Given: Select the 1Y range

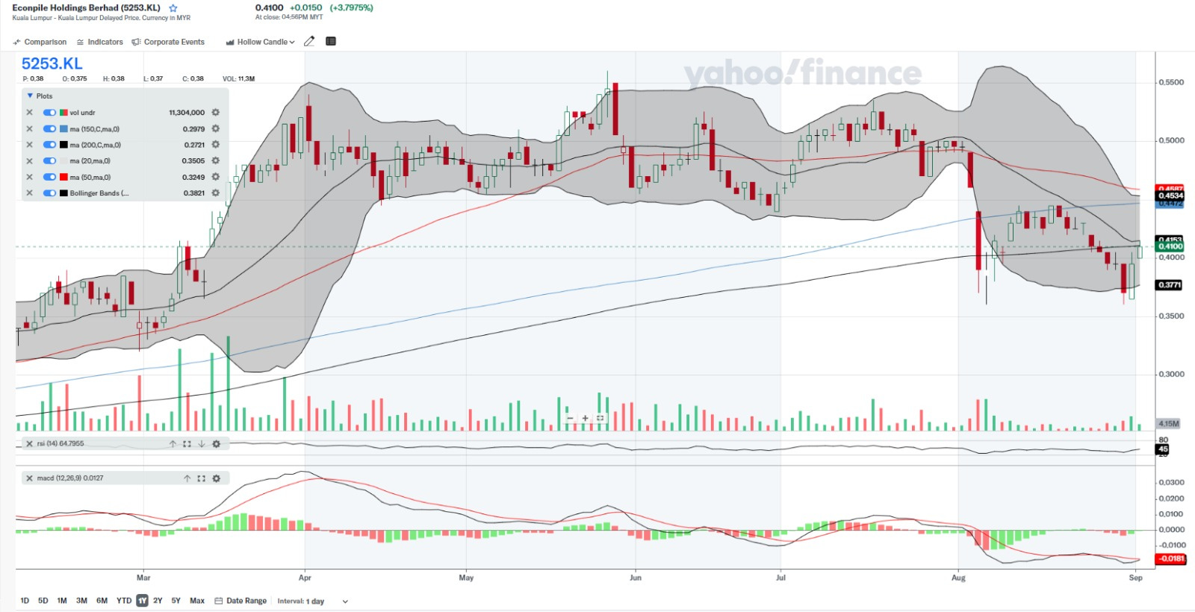Looking at the screenshot, I should [x=142, y=601].
